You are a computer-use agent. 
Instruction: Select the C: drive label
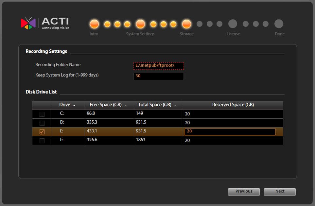coord(62,113)
